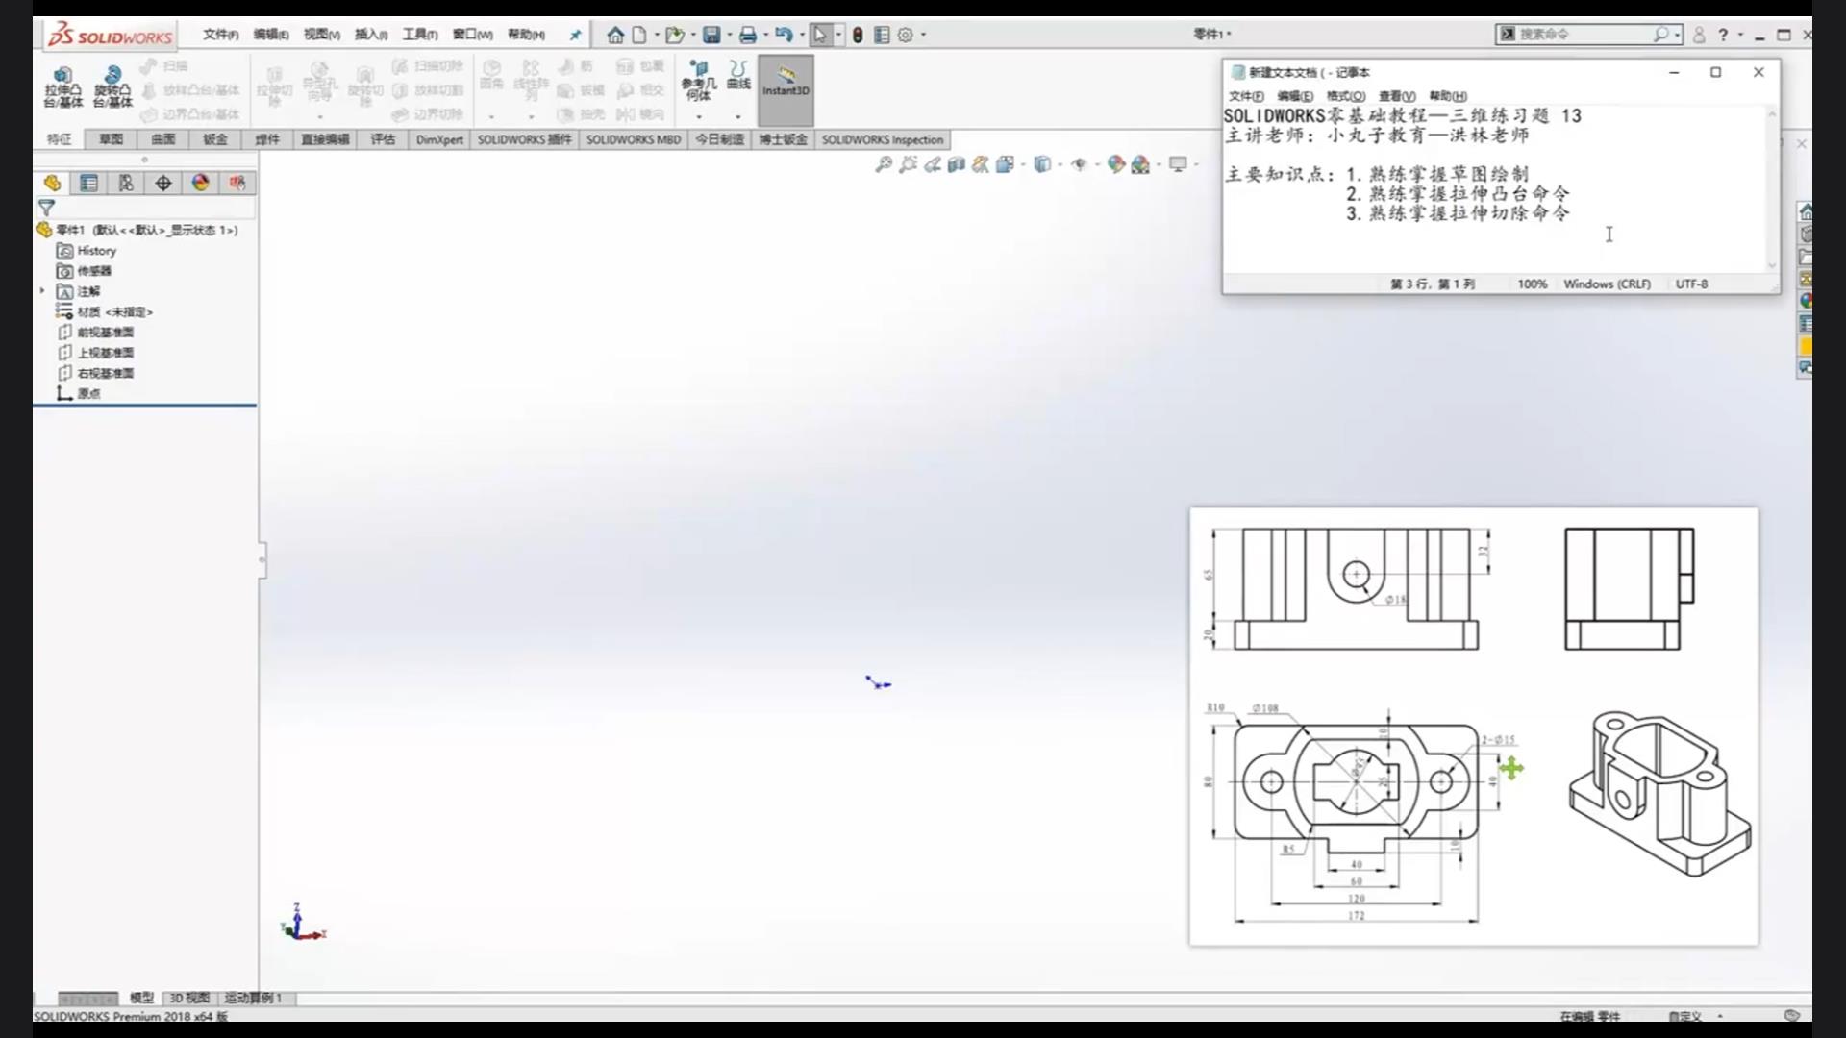
Task: Switch to the 钣金 ribbon tab
Action: [x=215, y=139]
